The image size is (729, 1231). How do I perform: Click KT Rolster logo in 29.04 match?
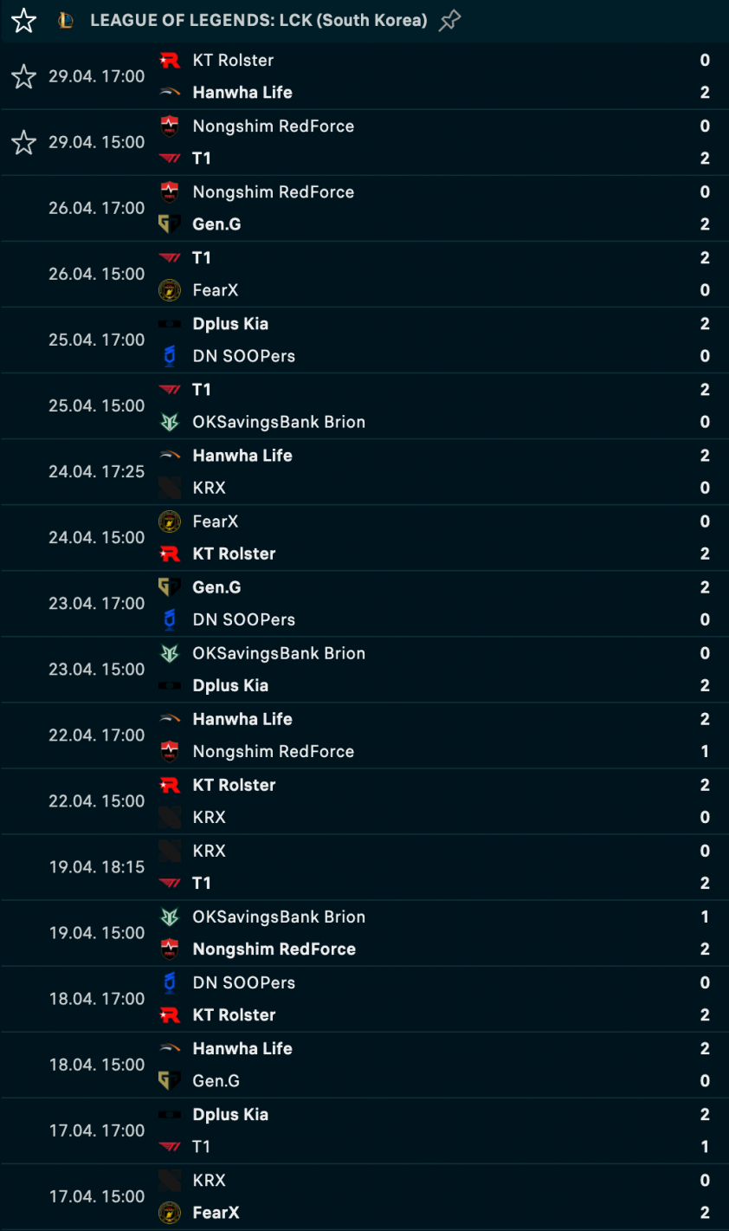tap(170, 61)
